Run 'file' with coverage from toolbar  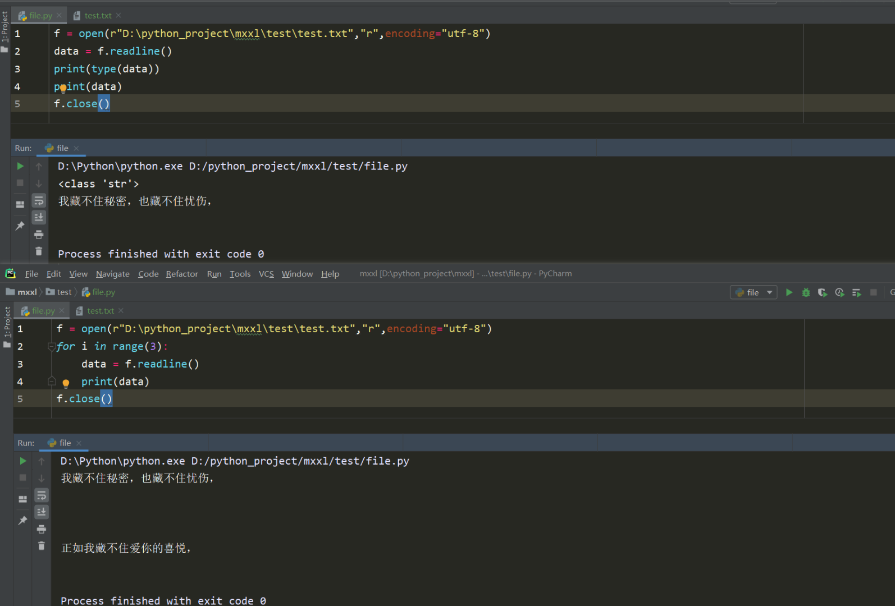pos(823,292)
